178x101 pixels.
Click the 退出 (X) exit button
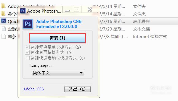tap(78, 89)
